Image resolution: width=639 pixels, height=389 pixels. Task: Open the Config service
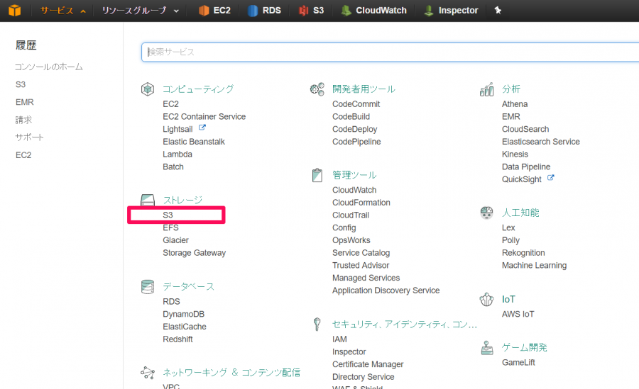tap(344, 228)
